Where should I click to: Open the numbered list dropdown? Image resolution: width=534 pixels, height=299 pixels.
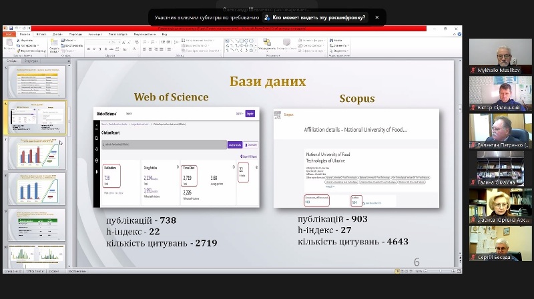click(x=156, y=42)
